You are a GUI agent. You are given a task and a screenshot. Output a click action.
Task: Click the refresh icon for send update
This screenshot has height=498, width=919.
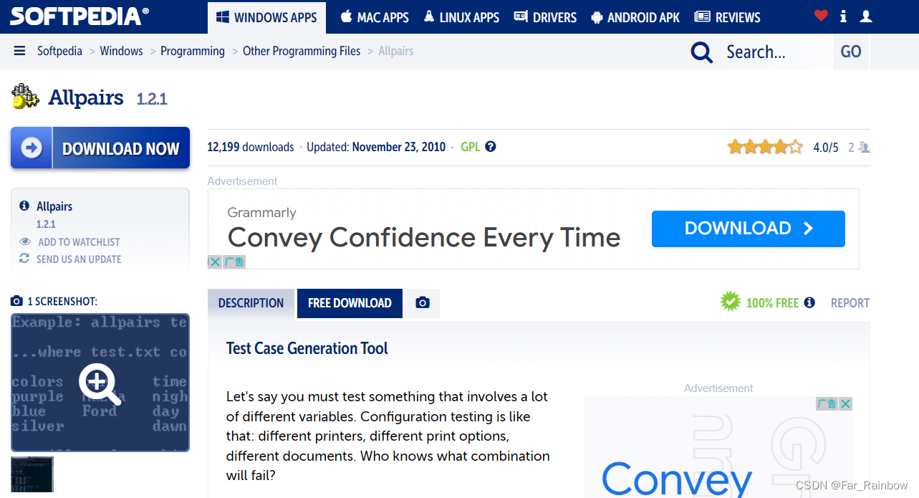click(24, 259)
